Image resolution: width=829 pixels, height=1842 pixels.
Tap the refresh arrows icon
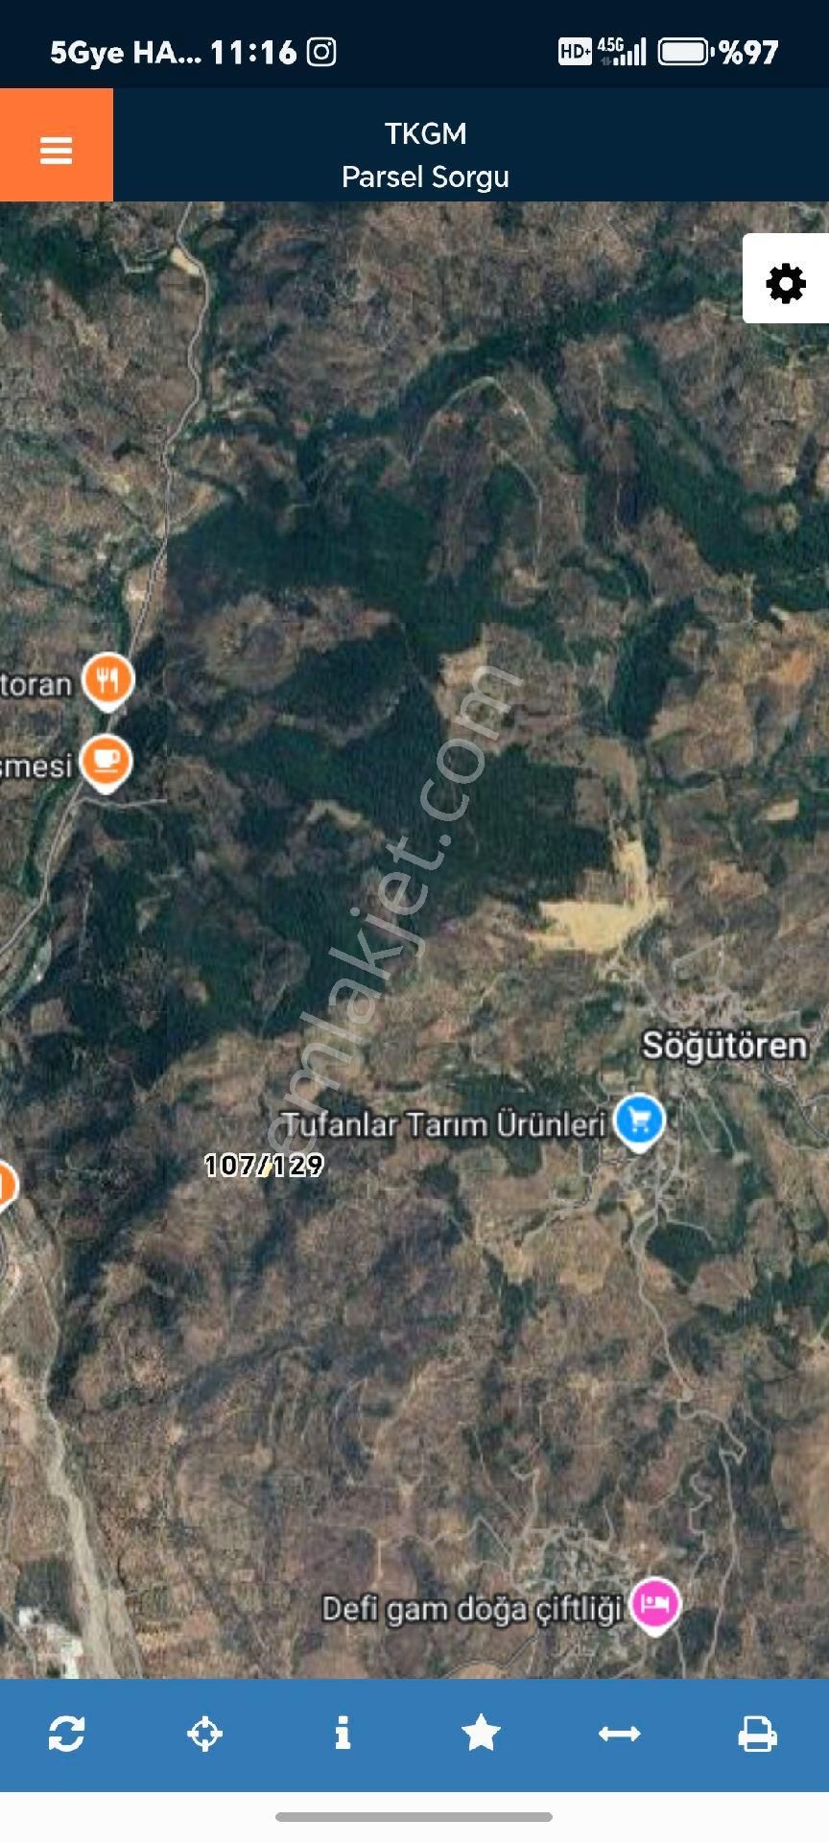click(x=66, y=1734)
